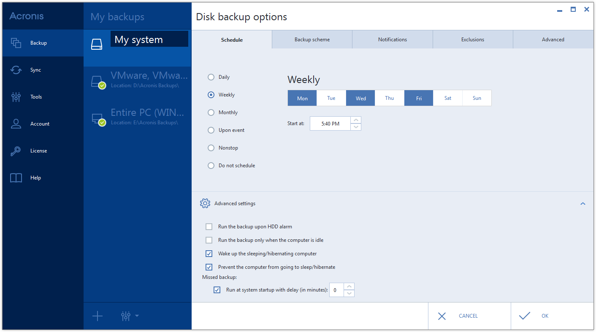Viewport: 596px width, 332px height.
Task: Click the disk icon next to My system
Action: coord(97,43)
